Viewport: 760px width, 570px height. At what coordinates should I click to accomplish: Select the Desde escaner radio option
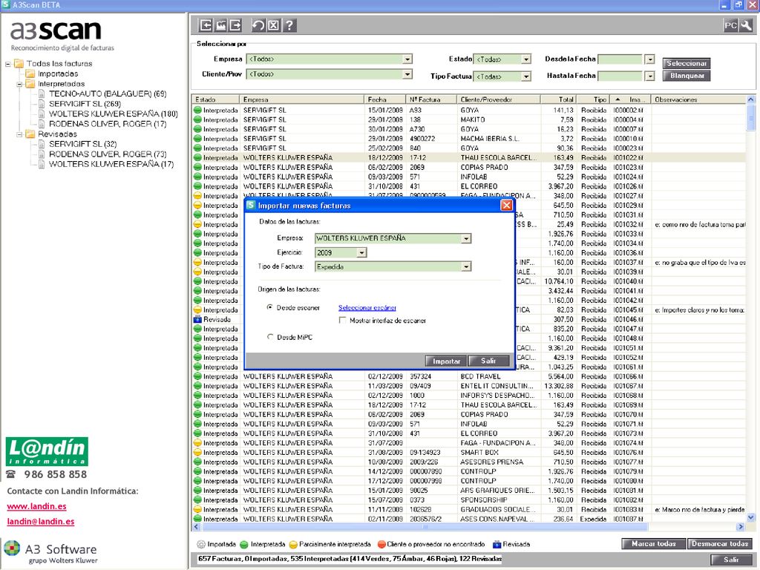[x=270, y=307]
